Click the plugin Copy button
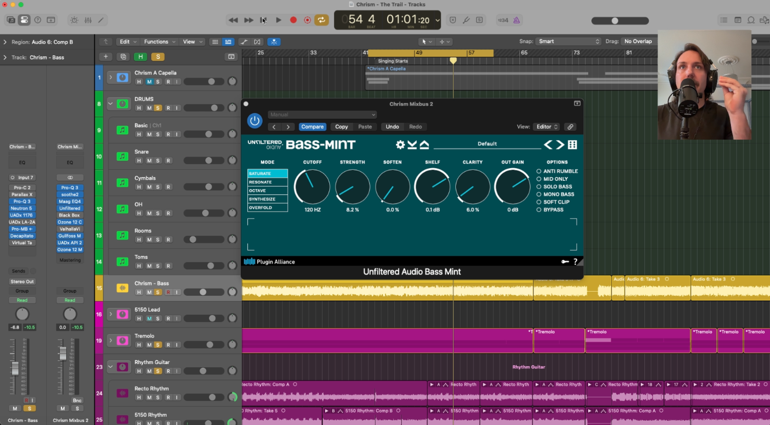Viewport: 770px width, 425px height. [x=342, y=127]
